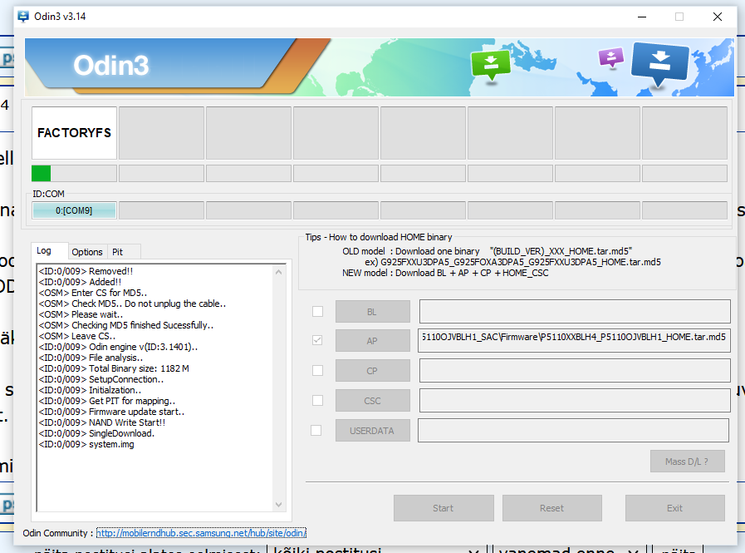
Task: Click 'Get PIT for mapping..' log line
Action: coord(107,401)
